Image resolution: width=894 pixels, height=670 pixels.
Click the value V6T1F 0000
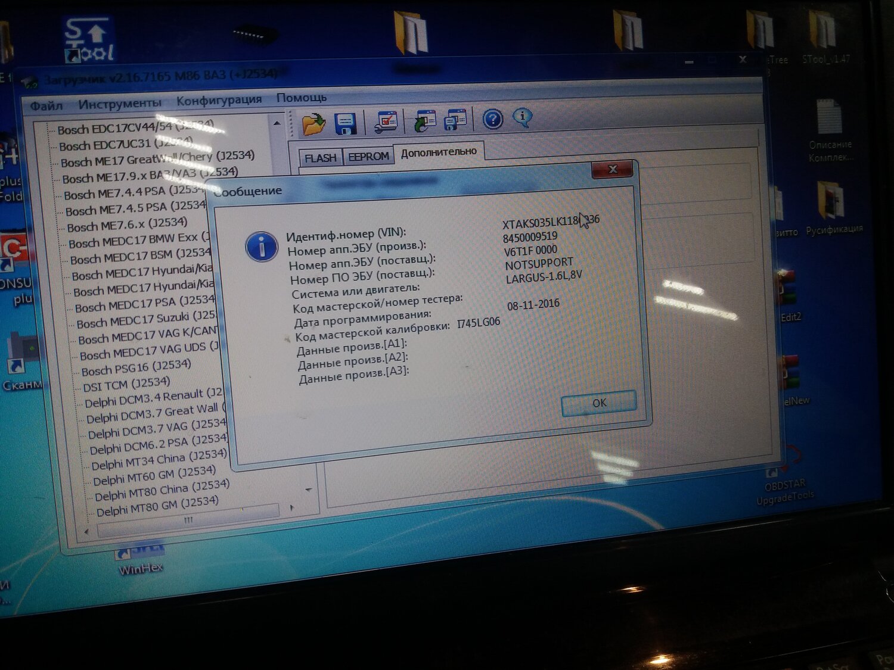point(531,251)
